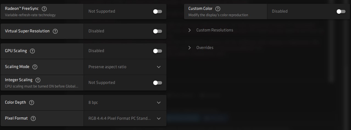Toggle the Radeon FreeSync switch

click(157, 12)
